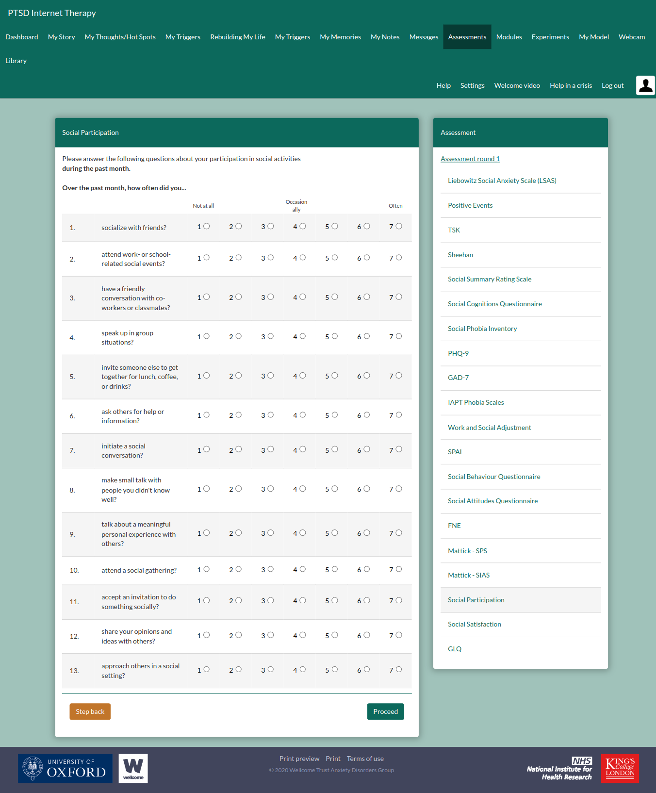Open Help in a crisis link
Image resolution: width=656 pixels, height=793 pixels.
point(571,85)
